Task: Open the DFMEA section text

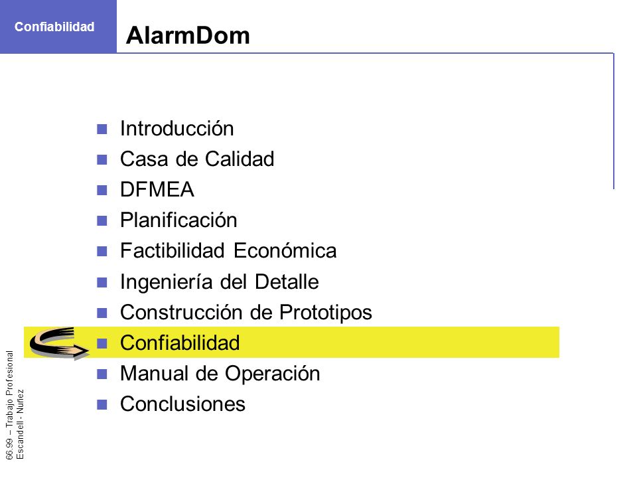Action: coord(157,190)
